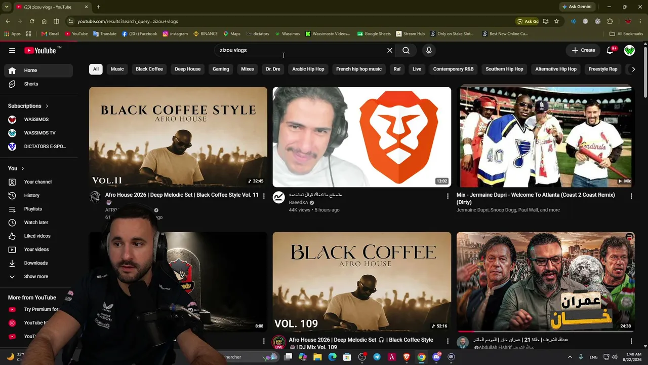
Task: Go to Home in the sidebar
Action: click(38, 70)
